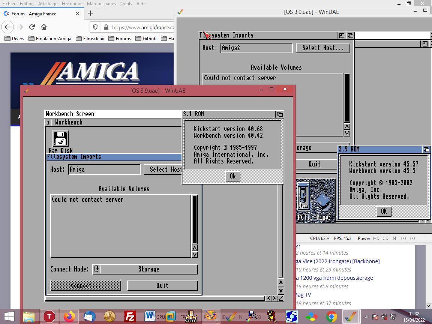Viewport: 432px width, 324px height.
Task: Close the Forum - Amiga France tab
Action: (x=77, y=13)
